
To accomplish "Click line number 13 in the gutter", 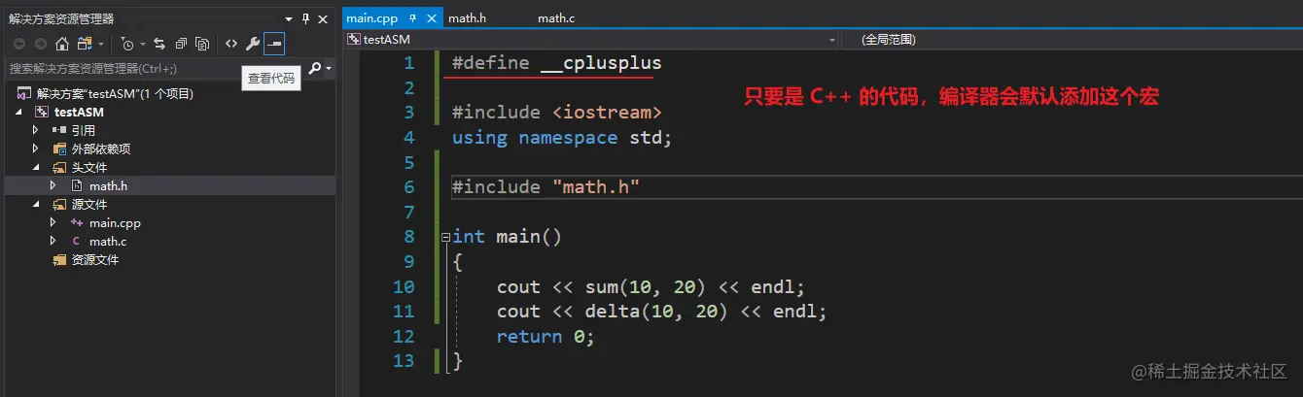I will point(403,361).
